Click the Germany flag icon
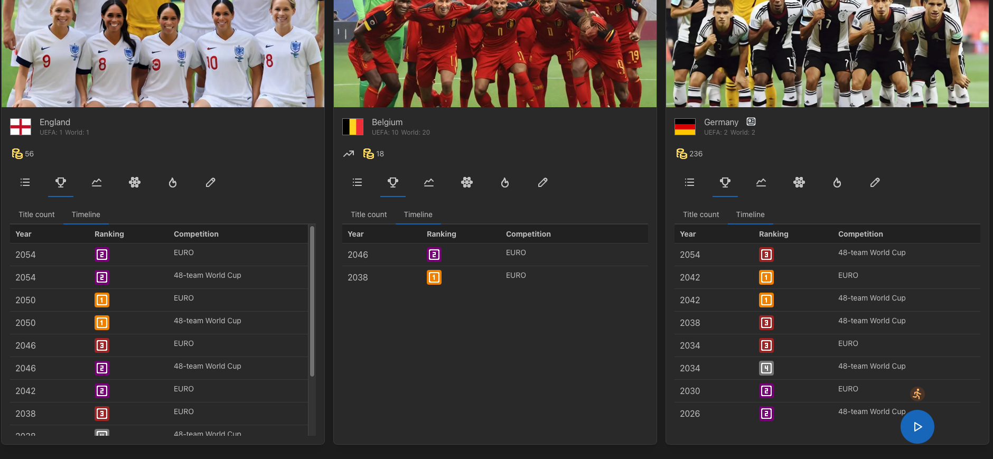Image resolution: width=993 pixels, height=459 pixels. (x=685, y=127)
